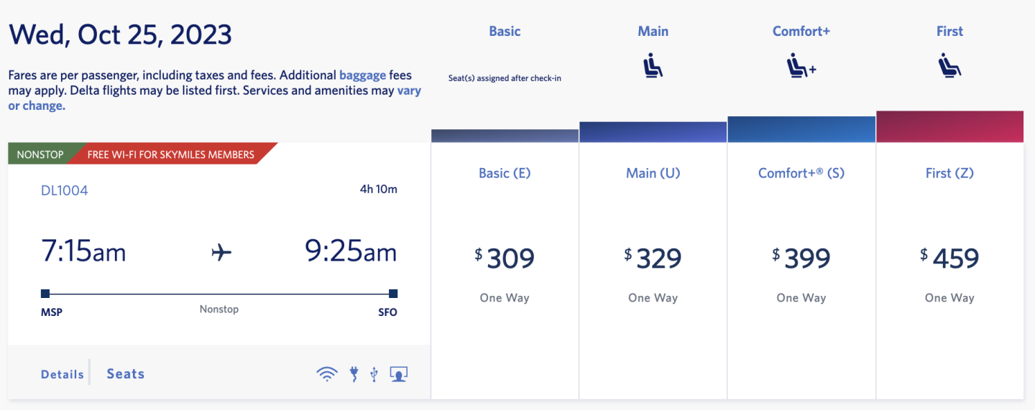Click the Wi-Fi amenity icon
The height and width of the screenshot is (410, 1035).
tap(327, 374)
